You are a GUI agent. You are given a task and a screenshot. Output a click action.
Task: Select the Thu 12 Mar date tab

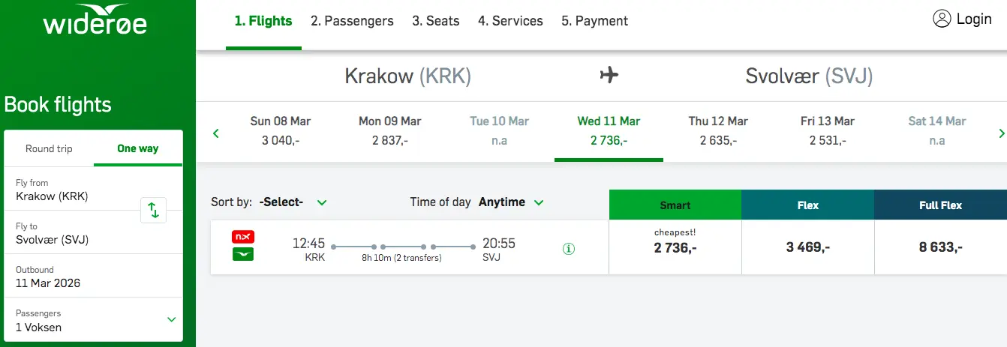tap(718, 130)
